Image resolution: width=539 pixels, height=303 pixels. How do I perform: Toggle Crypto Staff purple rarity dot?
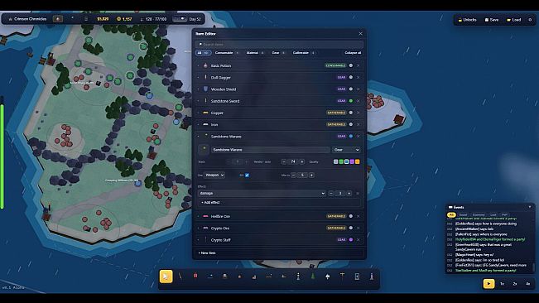point(350,240)
